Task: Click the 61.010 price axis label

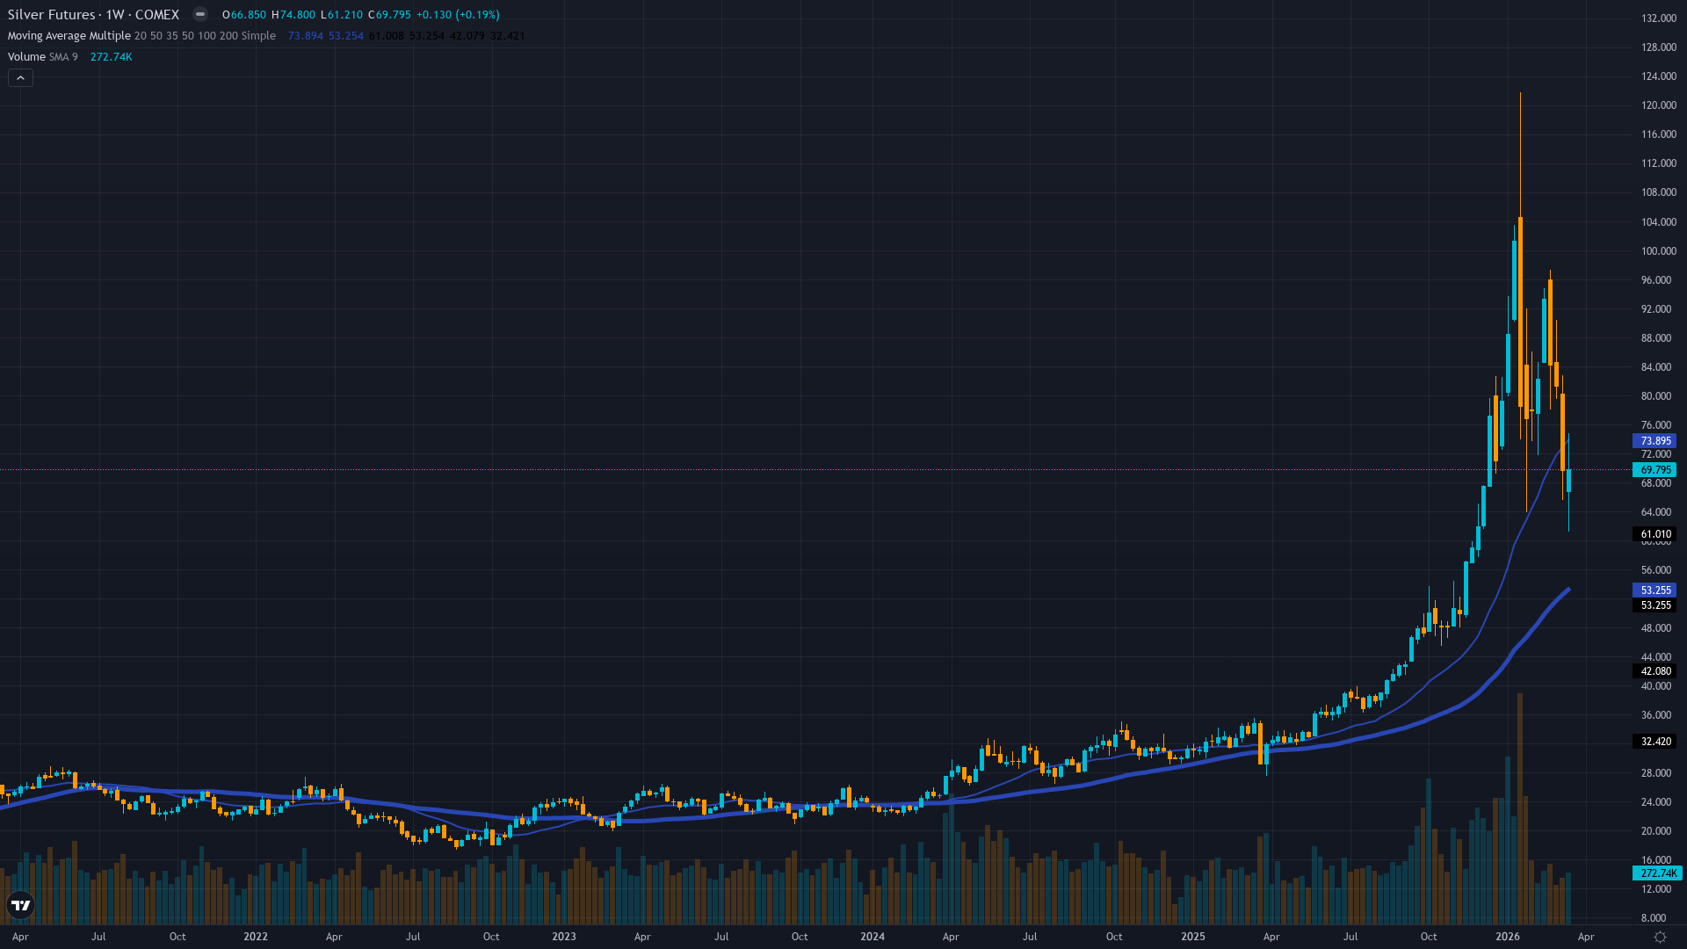Action: (1655, 534)
